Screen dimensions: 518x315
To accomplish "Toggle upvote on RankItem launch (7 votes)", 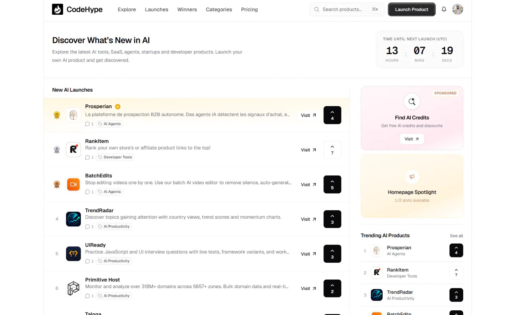I will [x=332, y=150].
